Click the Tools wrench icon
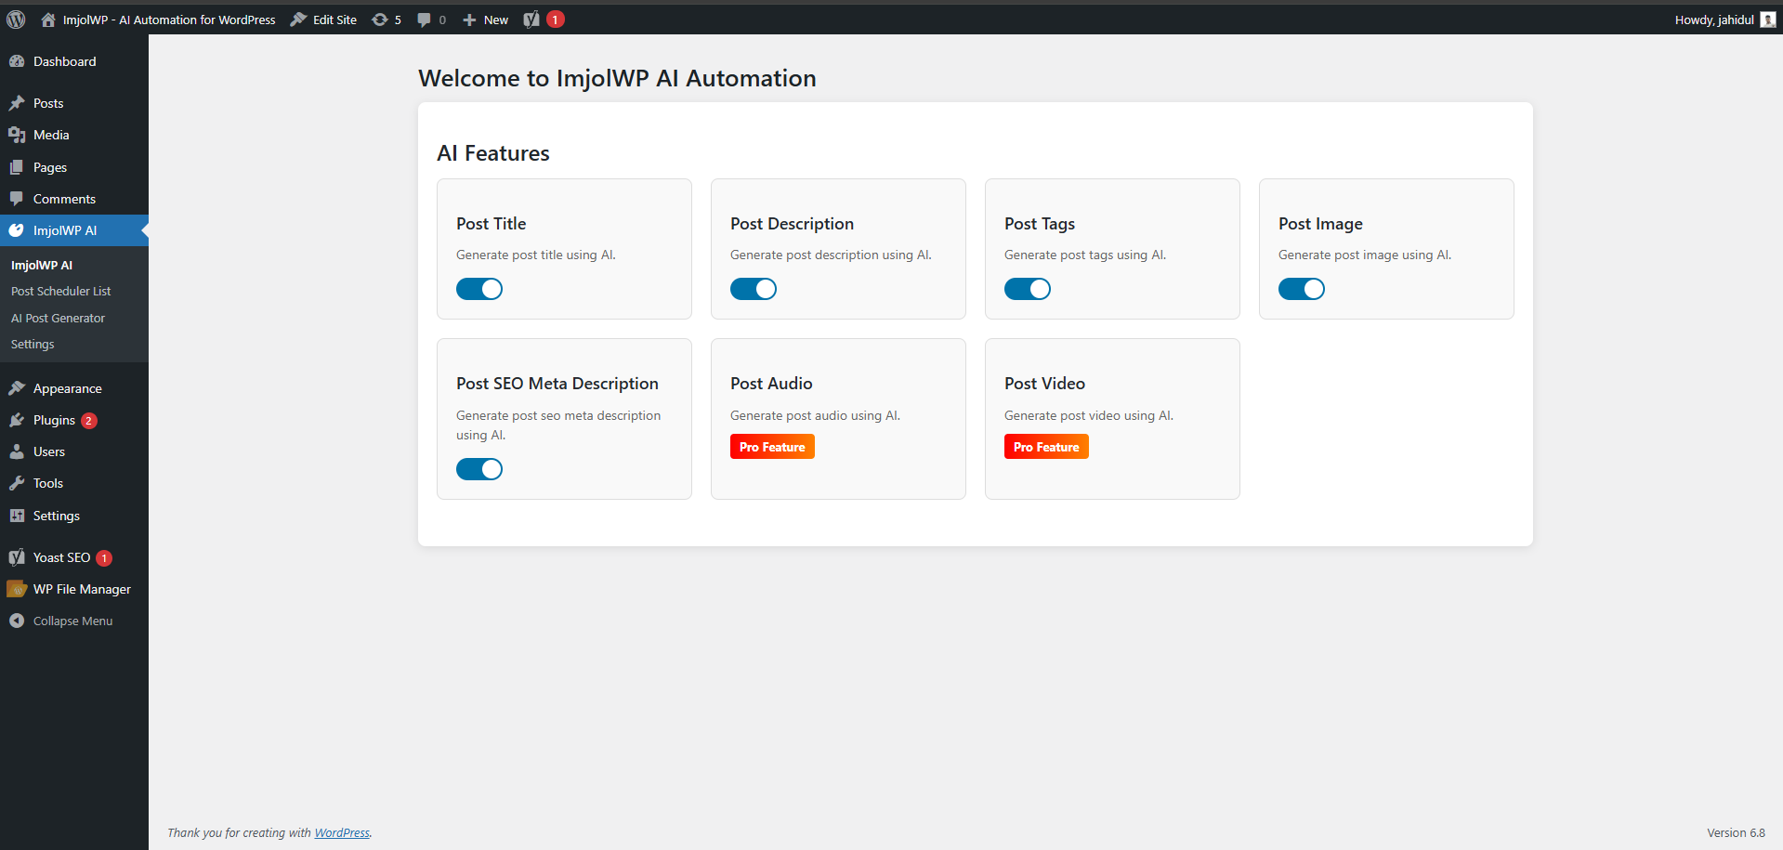Screen dimensions: 1783x850 [17, 483]
